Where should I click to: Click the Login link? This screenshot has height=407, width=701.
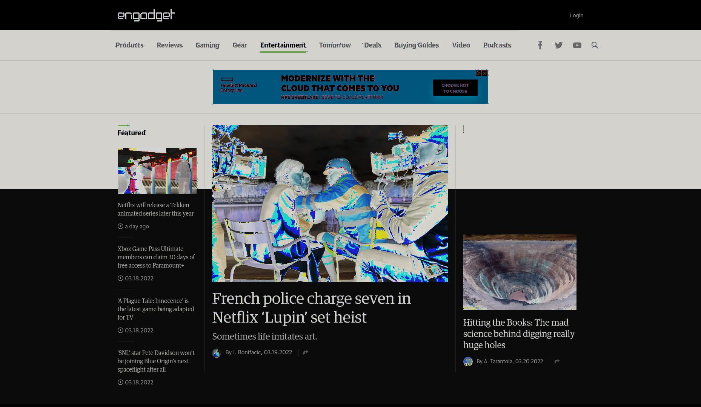pyautogui.click(x=576, y=15)
